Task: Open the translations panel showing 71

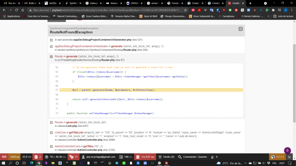Action: 74,157
